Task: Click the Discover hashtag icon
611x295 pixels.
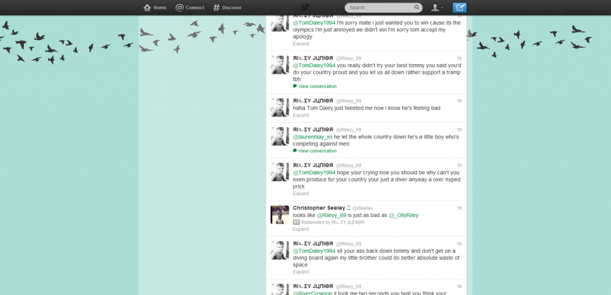Action: point(216,8)
